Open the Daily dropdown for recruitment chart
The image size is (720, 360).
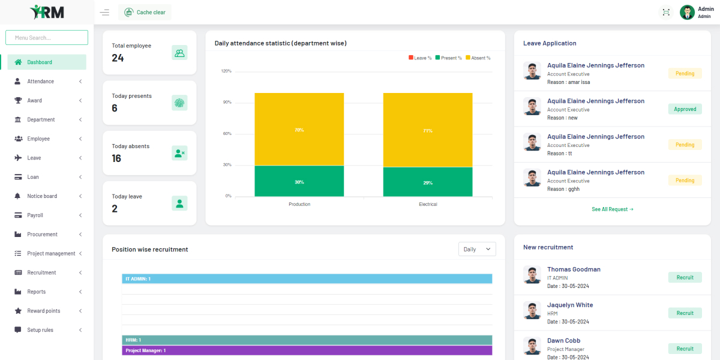(477, 248)
